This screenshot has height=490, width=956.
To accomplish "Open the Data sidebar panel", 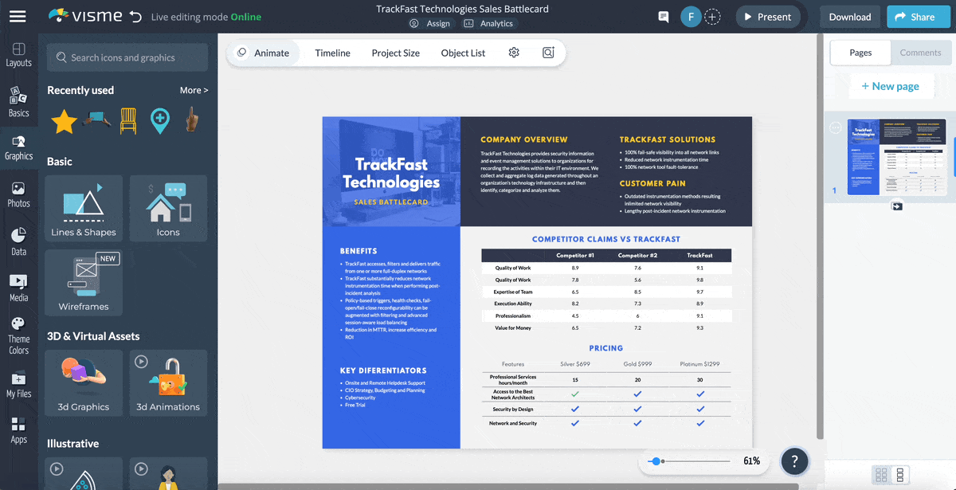I will (x=19, y=242).
